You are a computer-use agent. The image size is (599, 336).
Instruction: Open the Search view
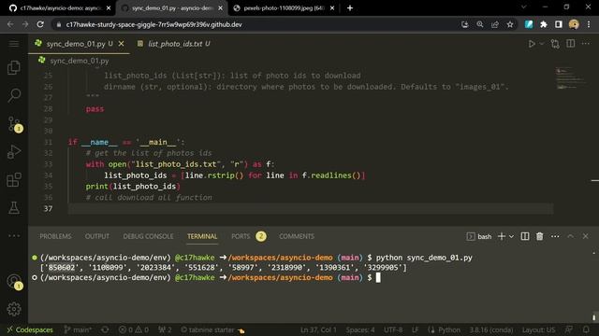point(14,95)
